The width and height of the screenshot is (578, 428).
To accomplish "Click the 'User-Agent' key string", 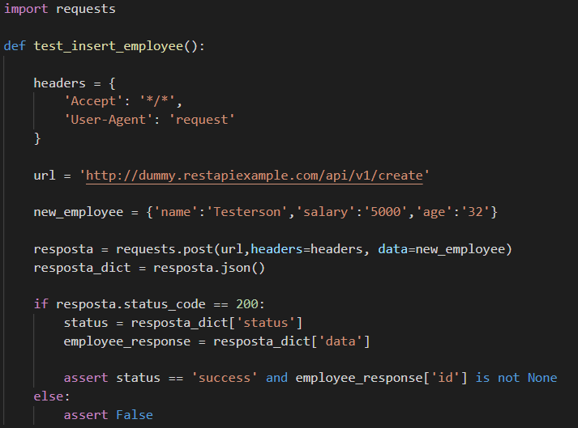I will point(108,120).
